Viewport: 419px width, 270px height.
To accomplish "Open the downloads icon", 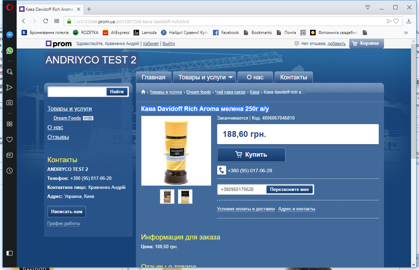I will [409, 21].
